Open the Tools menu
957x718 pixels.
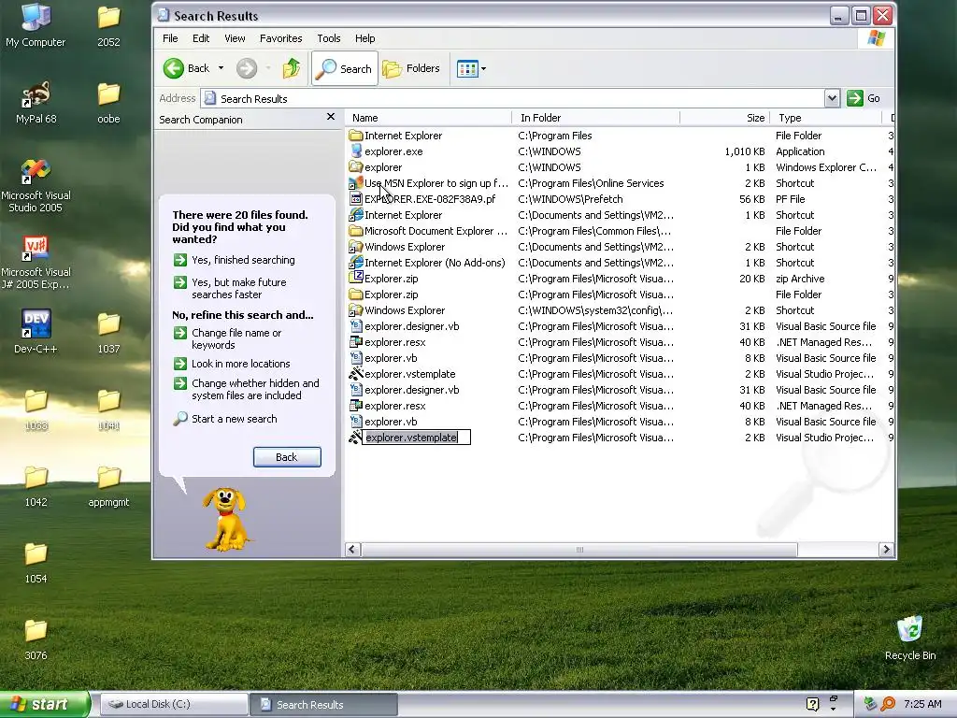pyautogui.click(x=328, y=37)
